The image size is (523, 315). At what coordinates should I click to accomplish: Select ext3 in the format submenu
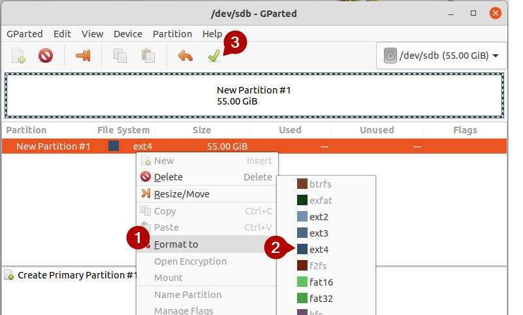point(326,233)
